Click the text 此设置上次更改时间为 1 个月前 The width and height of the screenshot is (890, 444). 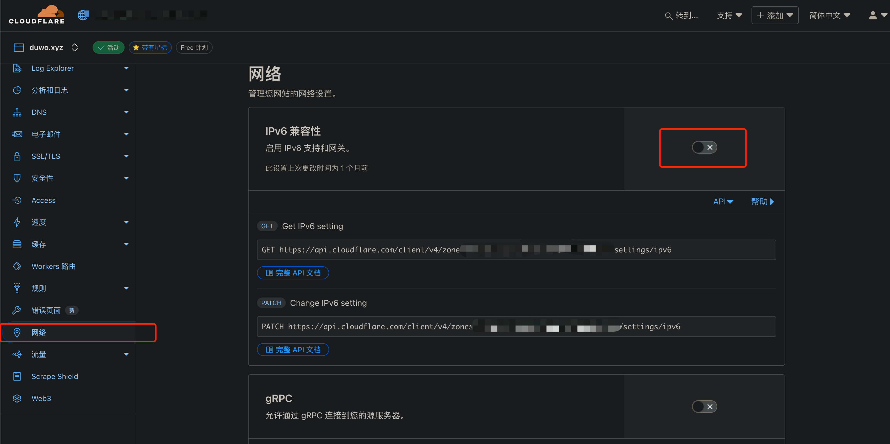(317, 168)
